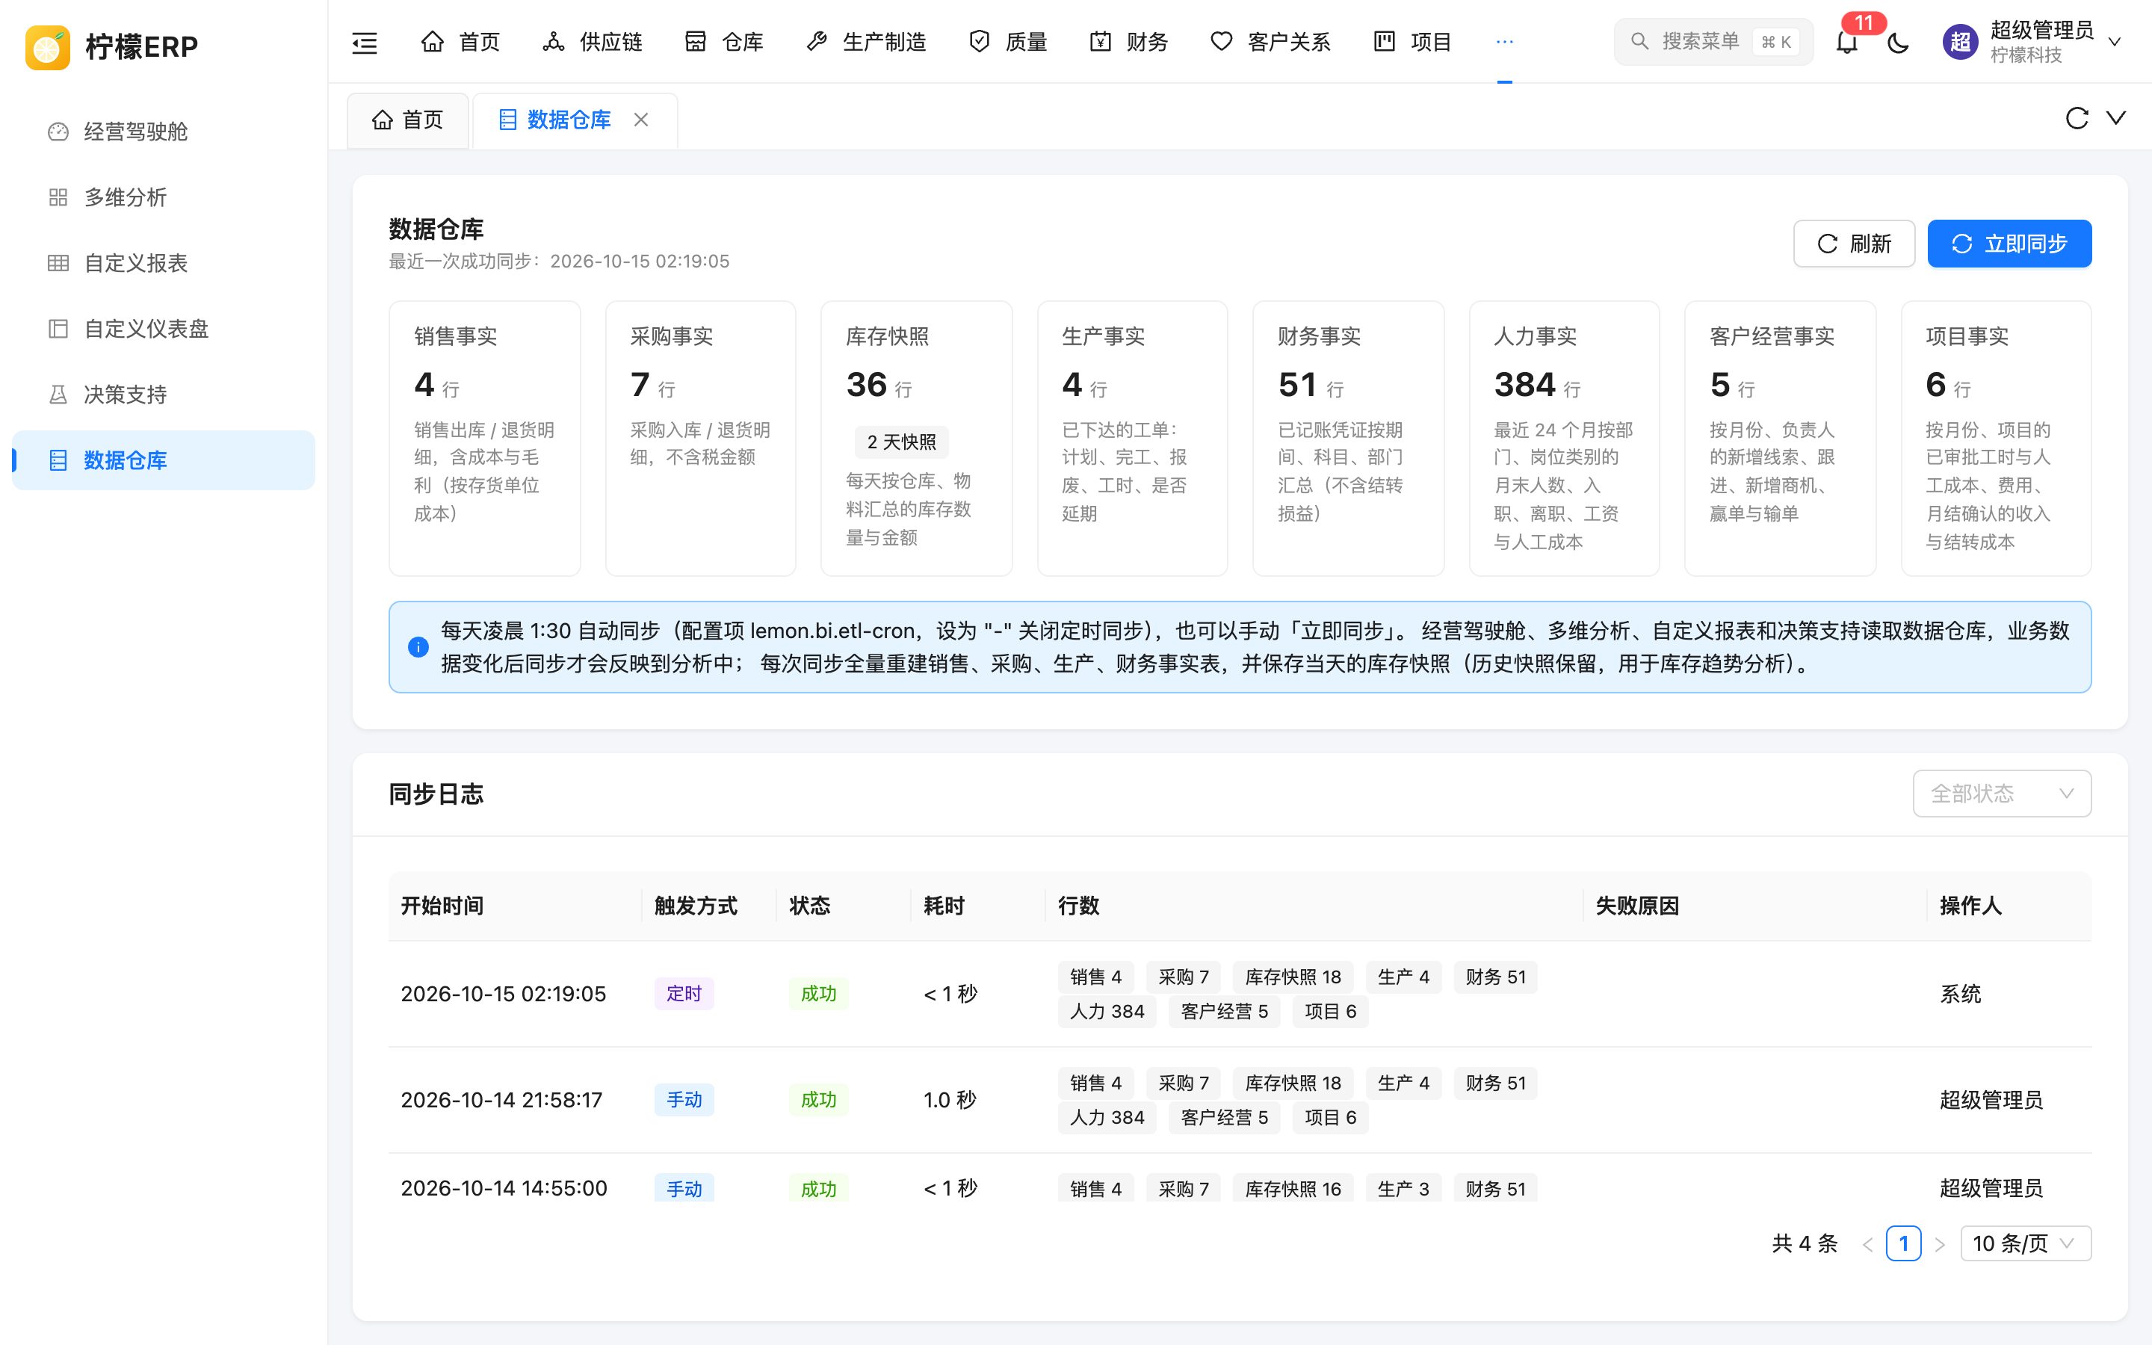Click 成功 status in the 02:19:05 row
The width and height of the screenshot is (2152, 1345).
pyautogui.click(x=818, y=994)
